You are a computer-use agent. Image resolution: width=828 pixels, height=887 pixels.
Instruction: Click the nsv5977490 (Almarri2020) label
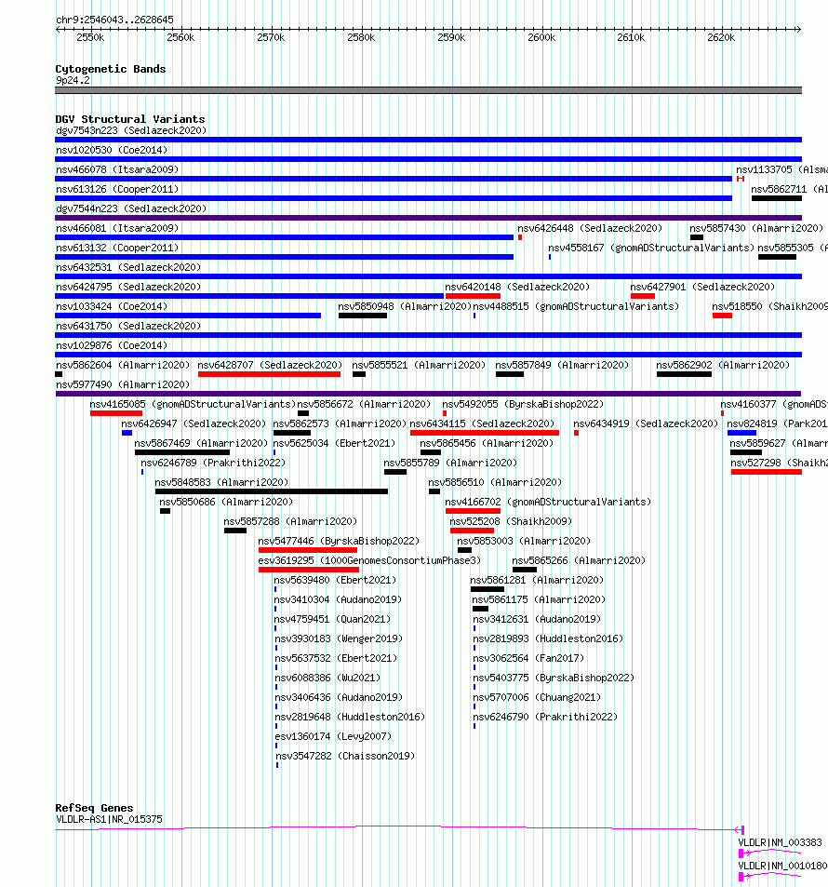click(123, 384)
